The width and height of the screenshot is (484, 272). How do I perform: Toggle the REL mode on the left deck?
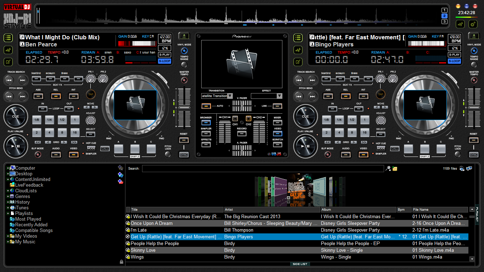56,96
